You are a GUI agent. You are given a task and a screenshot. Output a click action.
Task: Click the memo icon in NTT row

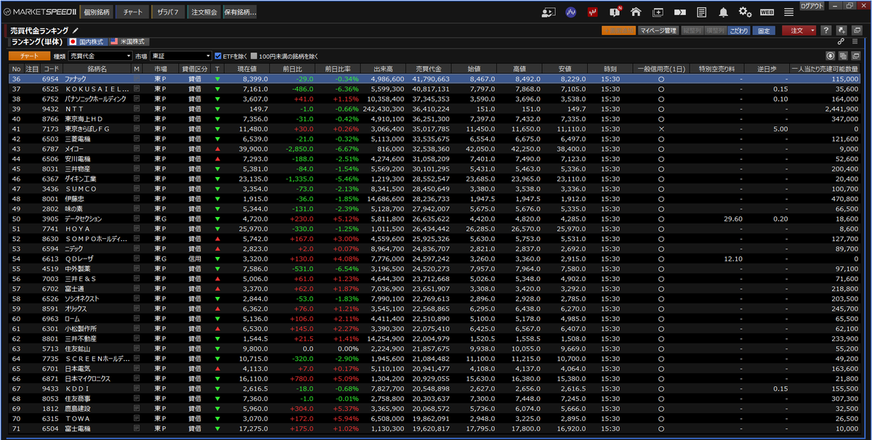(137, 108)
